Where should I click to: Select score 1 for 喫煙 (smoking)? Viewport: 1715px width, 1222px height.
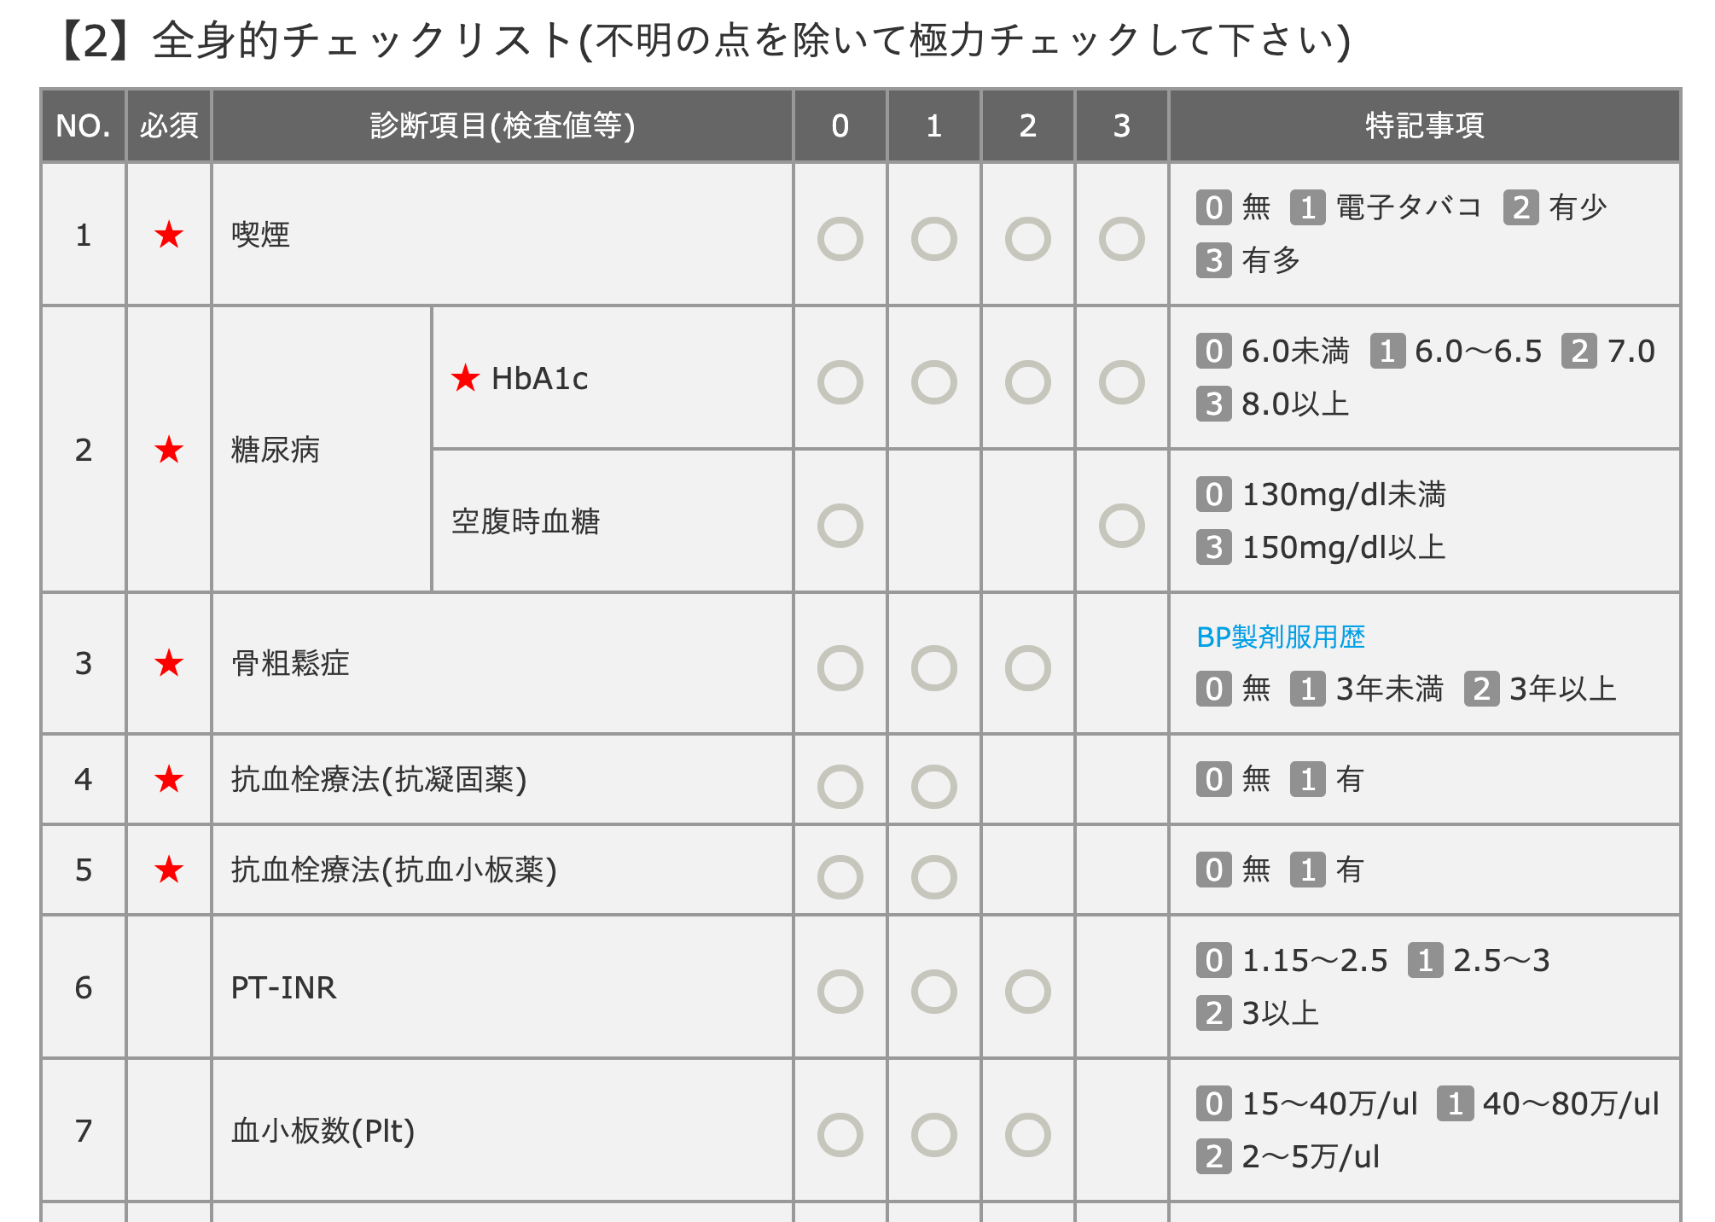click(933, 239)
